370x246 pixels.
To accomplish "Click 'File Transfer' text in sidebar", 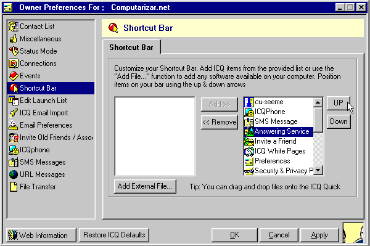I will pos(38,187).
